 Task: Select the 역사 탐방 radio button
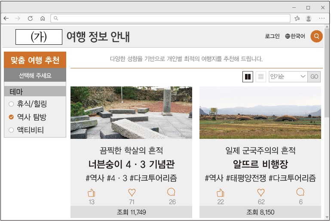11,117
